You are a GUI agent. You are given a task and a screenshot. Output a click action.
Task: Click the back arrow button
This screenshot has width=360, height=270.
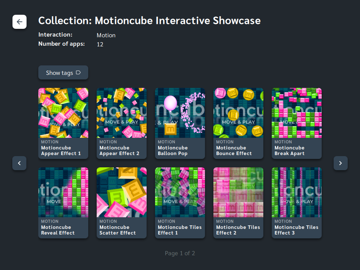point(20,22)
